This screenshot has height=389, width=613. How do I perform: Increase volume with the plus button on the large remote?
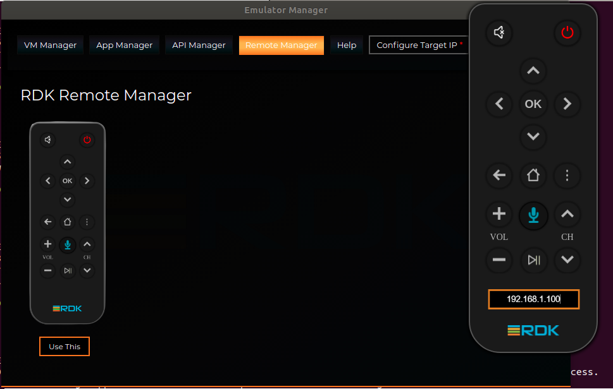click(x=499, y=215)
